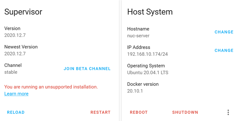Click the stable channel value

(11, 72)
